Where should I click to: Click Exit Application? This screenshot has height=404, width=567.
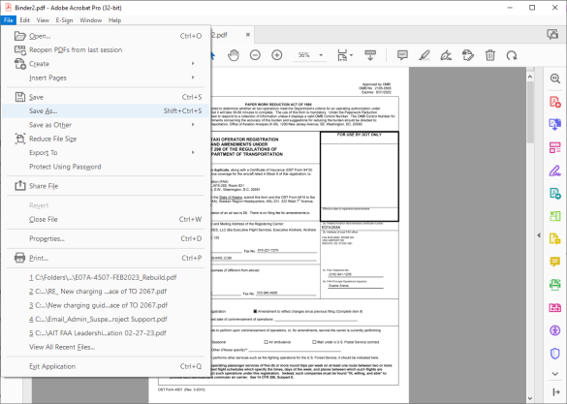click(106, 366)
